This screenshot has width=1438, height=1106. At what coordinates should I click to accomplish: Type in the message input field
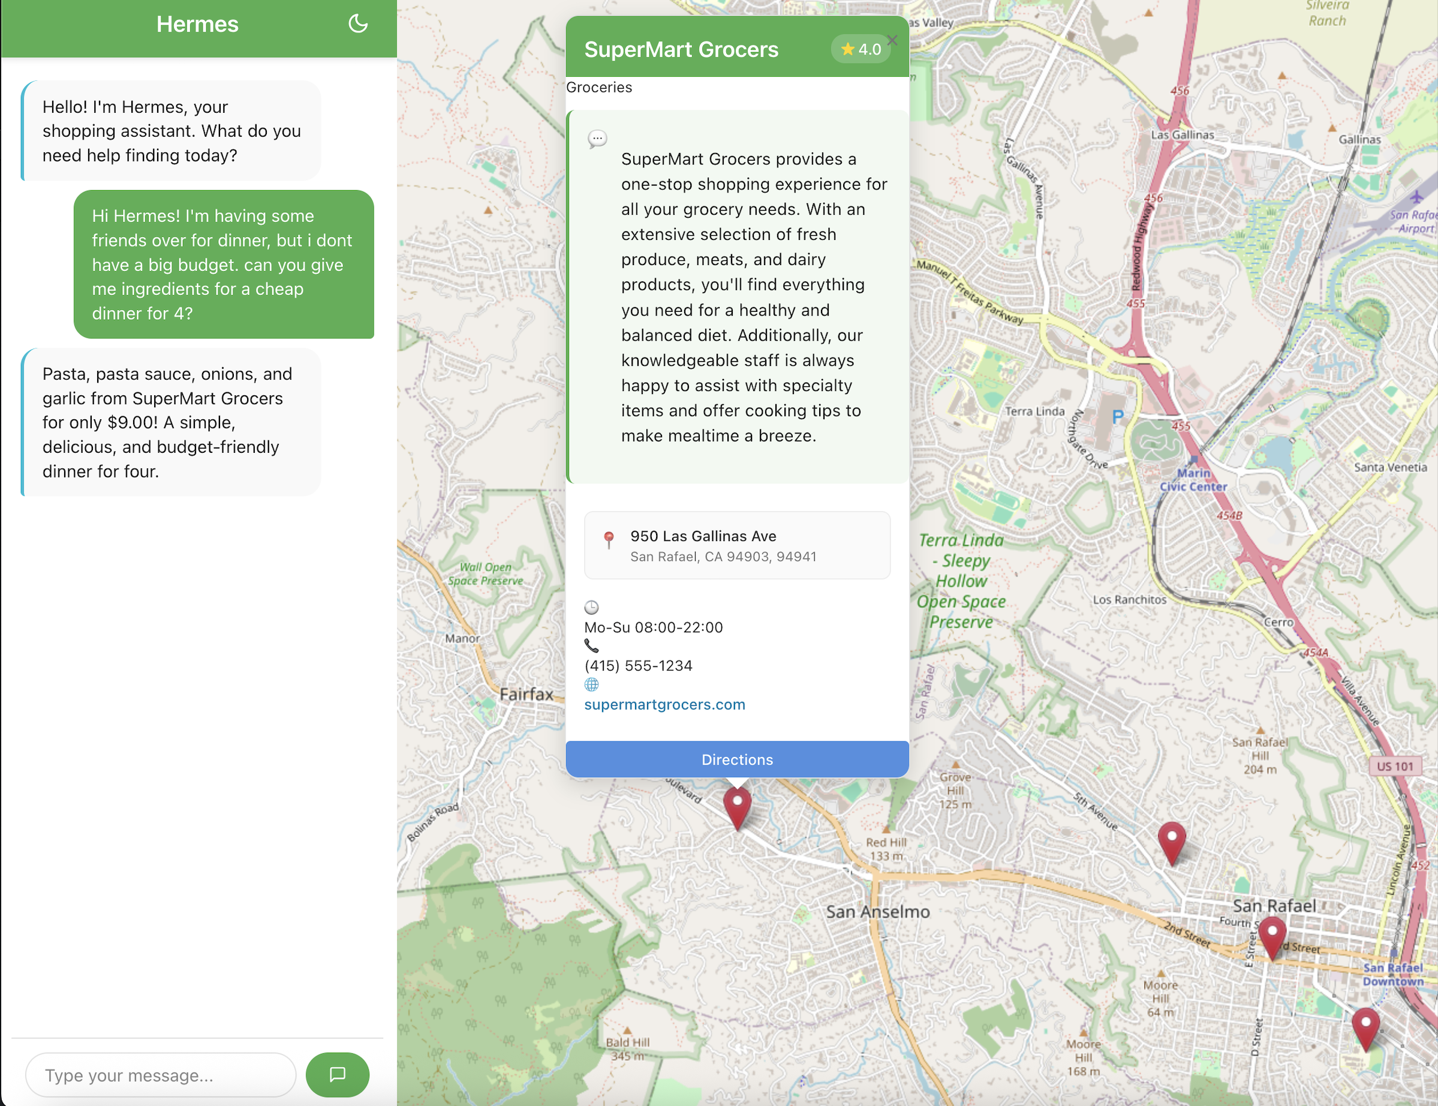tap(161, 1075)
